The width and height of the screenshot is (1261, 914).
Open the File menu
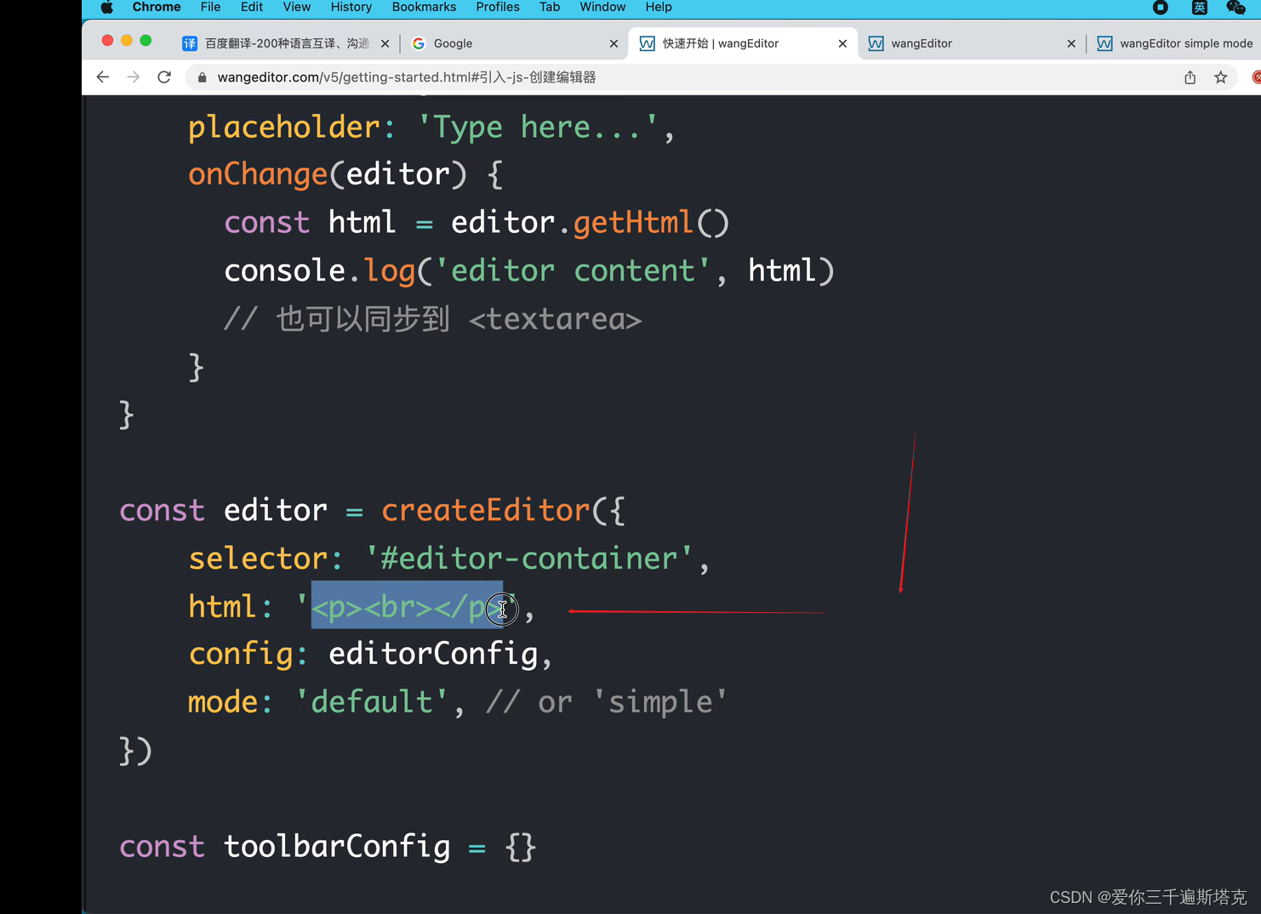pyautogui.click(x=210, y=8)
